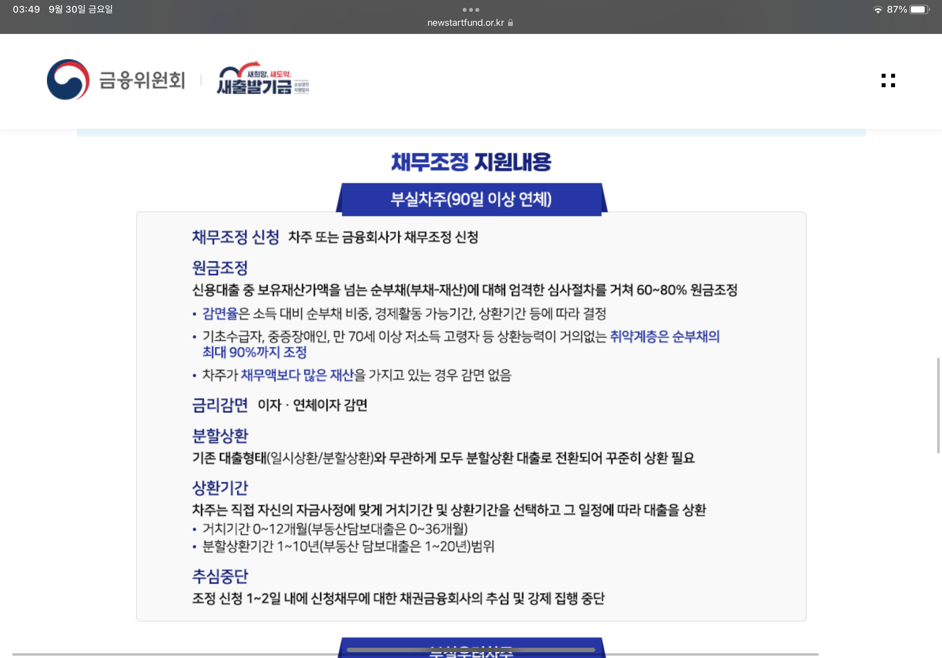Tap the three-dot multitasking icon at top
Screen dimensions: 942x658
(x=471, y=9)
